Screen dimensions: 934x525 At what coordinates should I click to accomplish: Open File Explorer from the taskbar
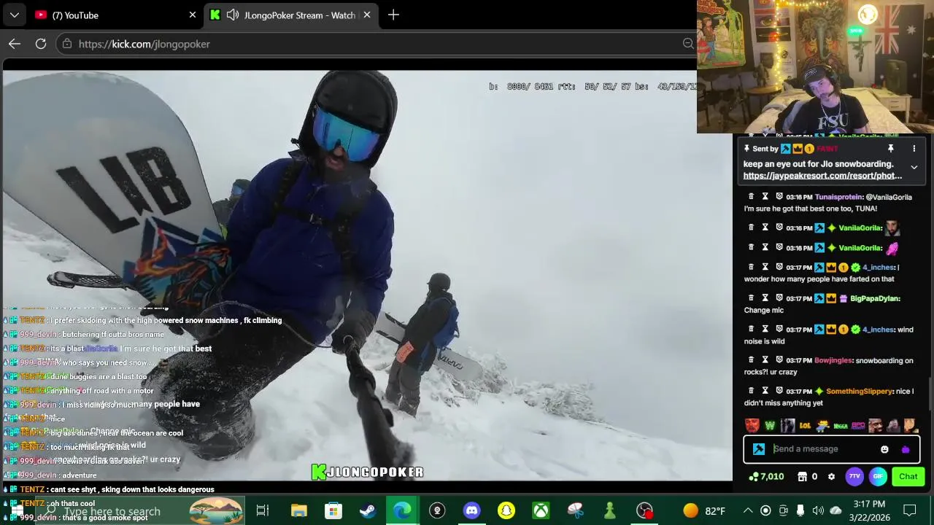298,510
